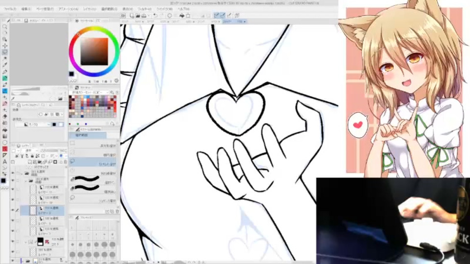Collapse the top layer folder arrow

22,173
